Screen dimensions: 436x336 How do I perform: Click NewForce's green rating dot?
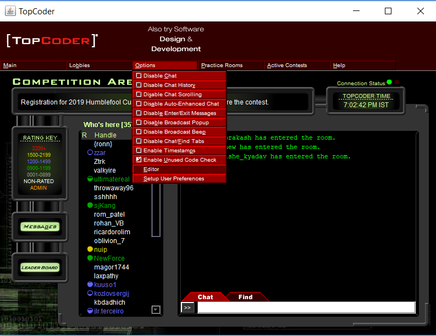tap(90, 258)
